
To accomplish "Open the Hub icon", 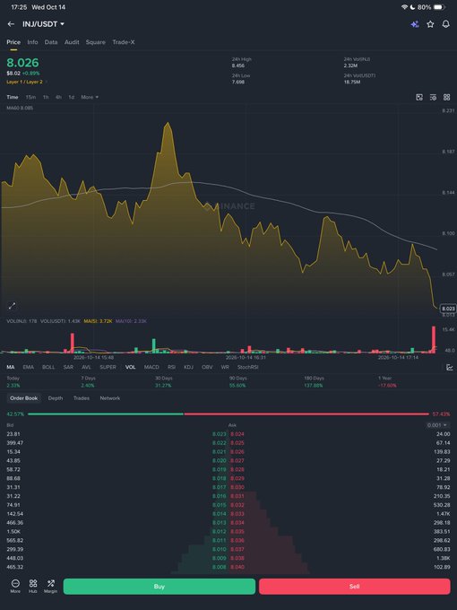I will pyautogui.click(x=33, y=586).
